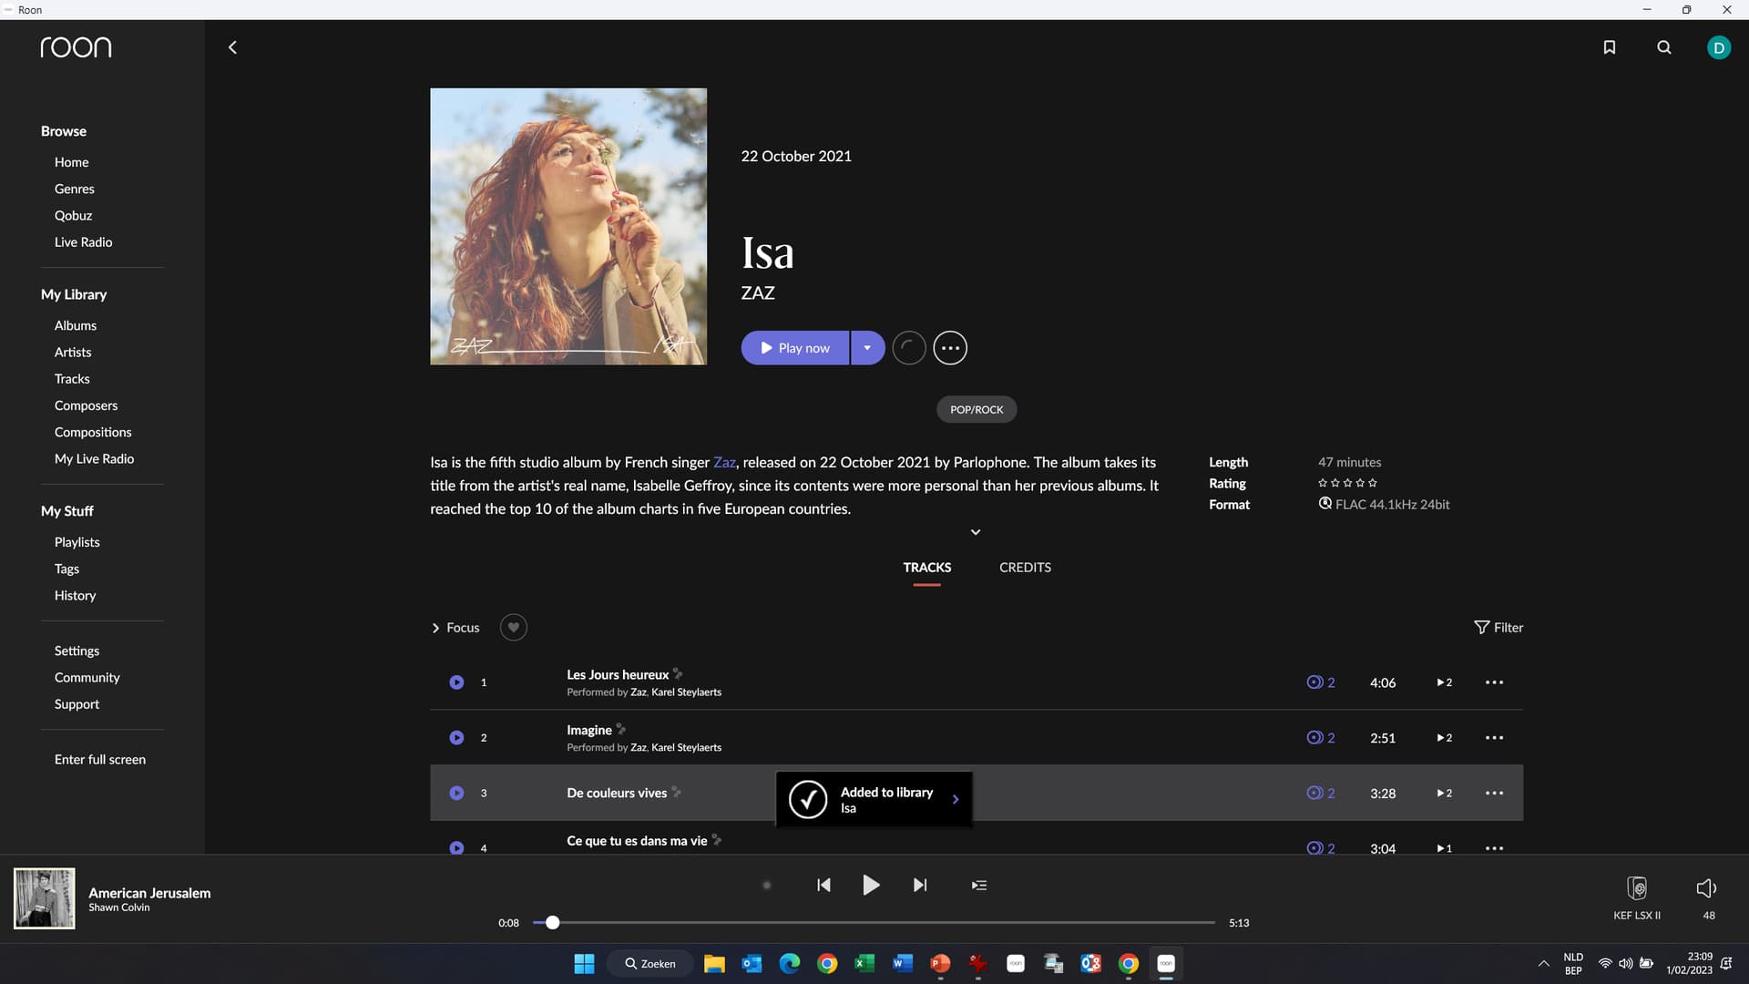The width and height of the screenshot is (1749, 984).
Task: Open more options for Les Jours heureux
Action: click(1494, 682)
